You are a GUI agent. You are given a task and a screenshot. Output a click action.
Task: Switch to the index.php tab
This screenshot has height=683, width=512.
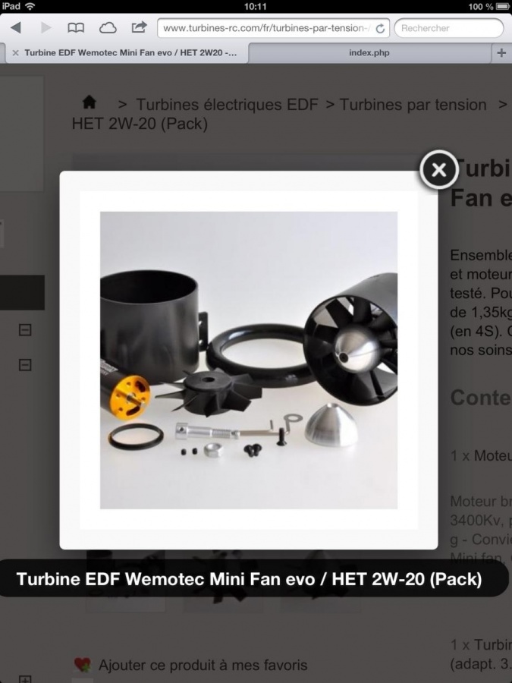(x=369, y=52)
